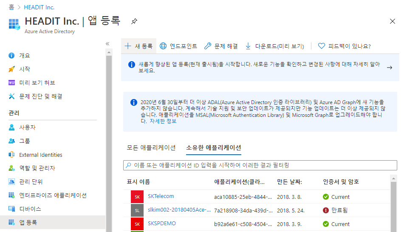Click 애플리케이션(클라... column header
This screenshot has height=232, width=407.
(x=239, y=182)
